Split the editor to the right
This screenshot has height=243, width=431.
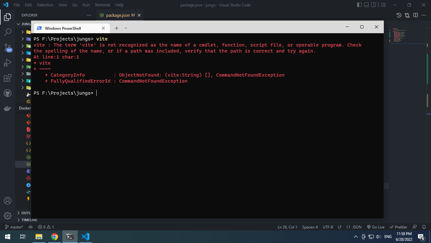click(x=415, y=15)
